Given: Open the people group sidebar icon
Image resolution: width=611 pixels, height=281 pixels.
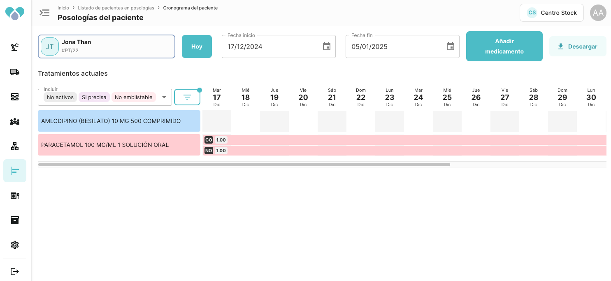Looking at the screenshot, I should (15, 121).
